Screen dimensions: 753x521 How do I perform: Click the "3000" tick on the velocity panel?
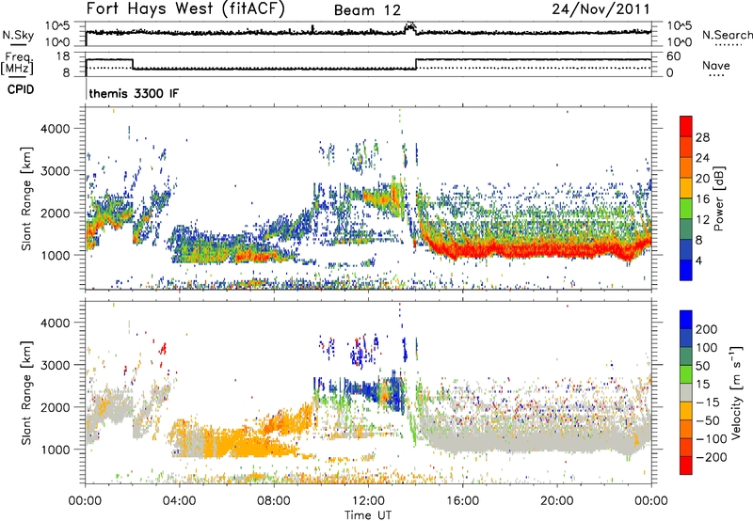[55, 365]
